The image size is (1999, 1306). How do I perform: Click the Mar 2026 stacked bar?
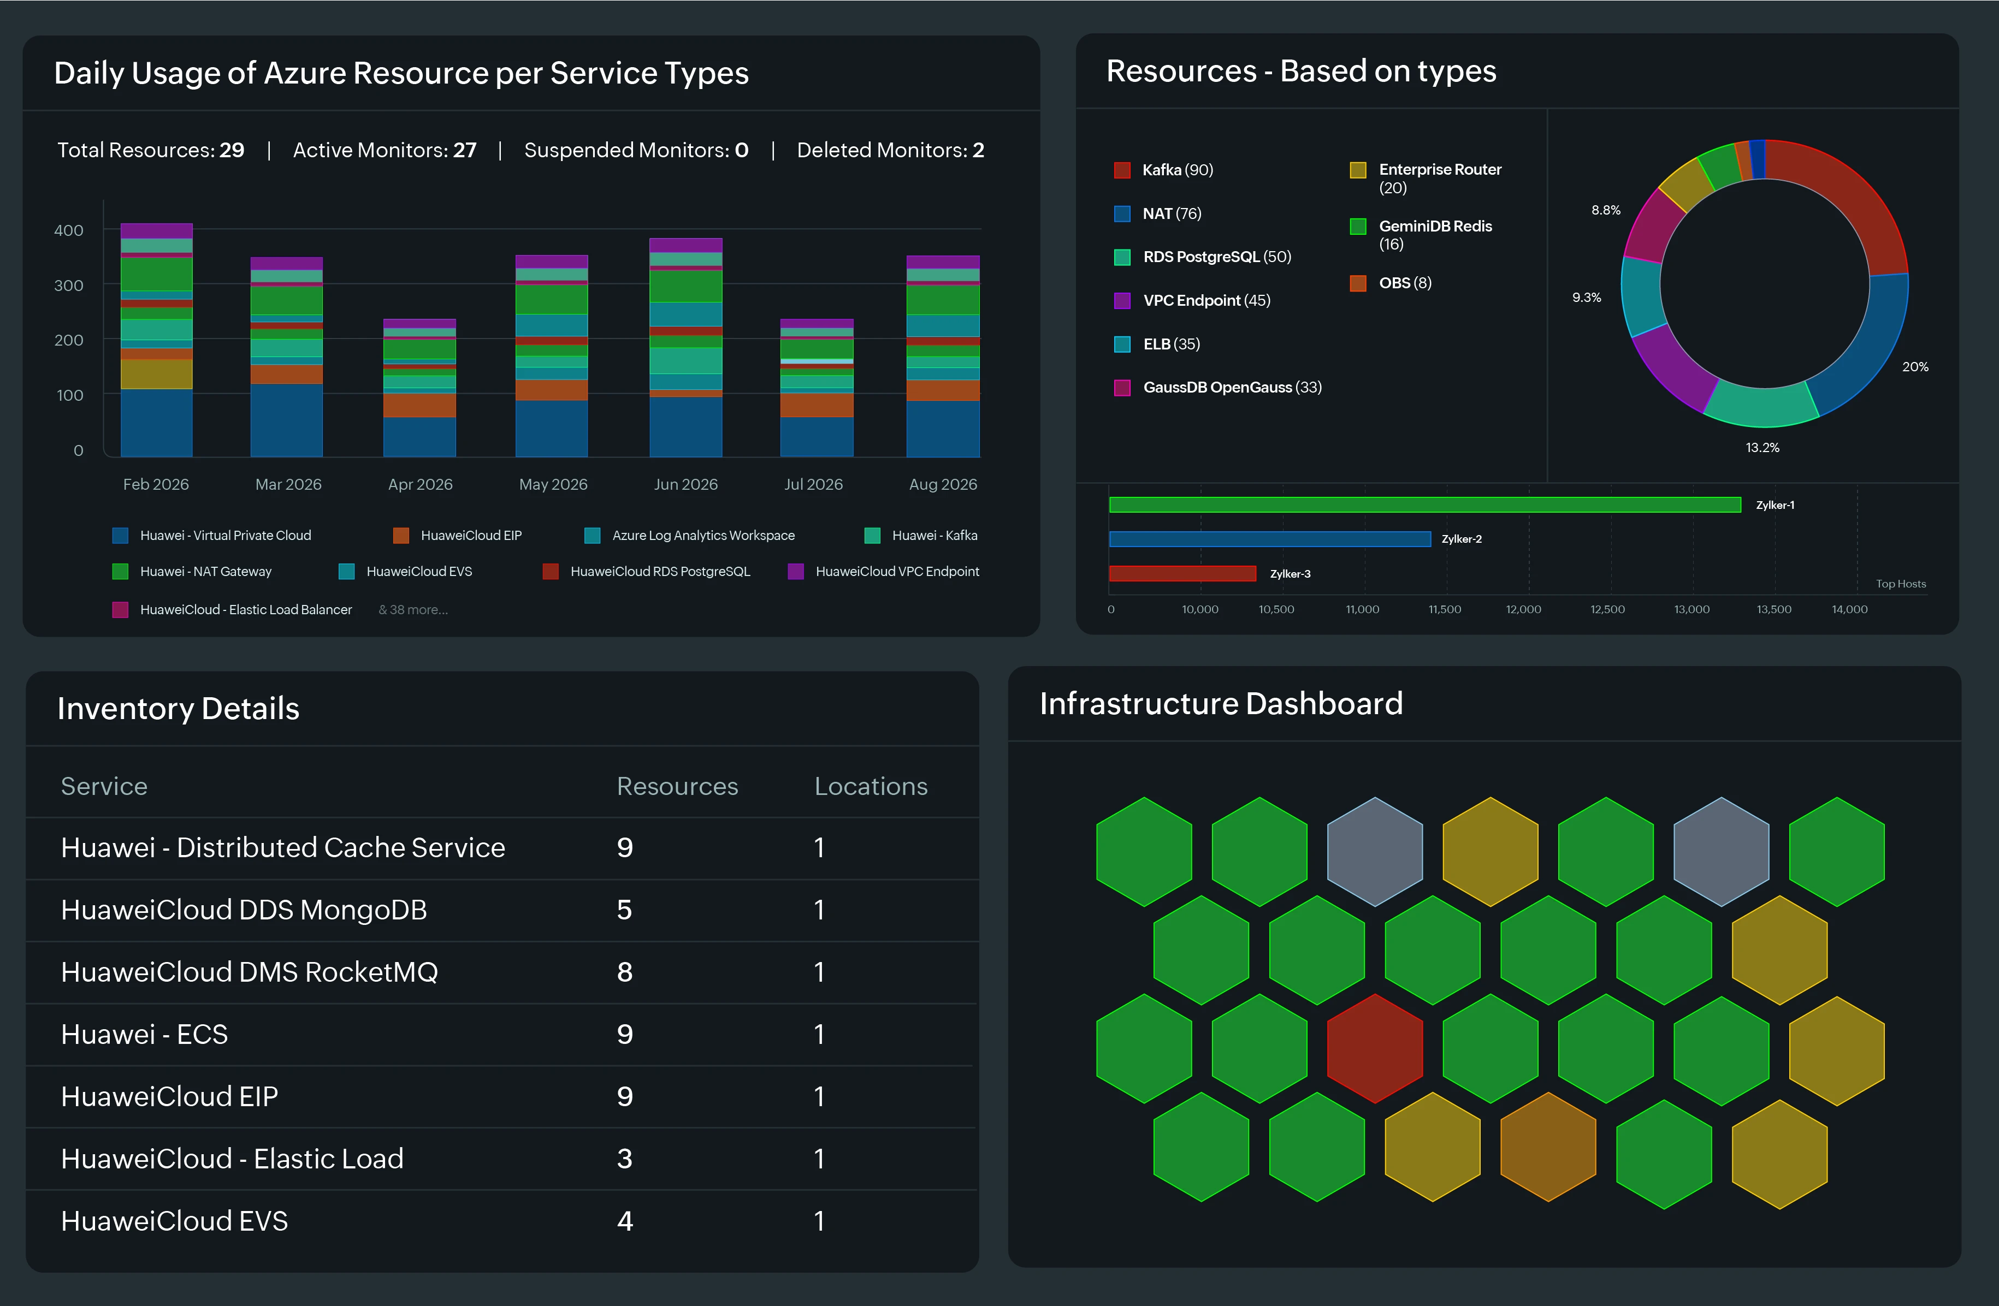(286, 357)
